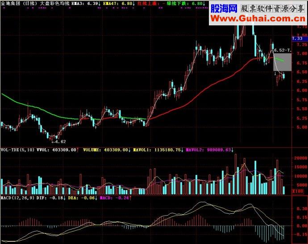The image size is (308, 244).
Task: Click the DIF: -0.18 readout
Action: [x=51, y=198]
